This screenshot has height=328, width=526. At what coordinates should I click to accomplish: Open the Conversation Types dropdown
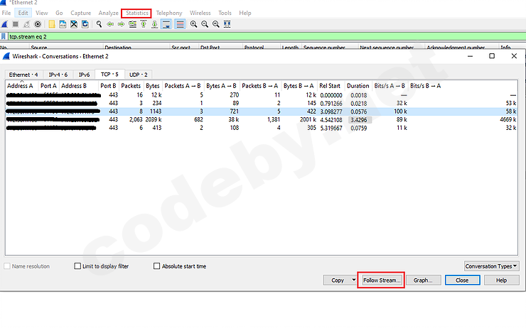pos(491,266)
